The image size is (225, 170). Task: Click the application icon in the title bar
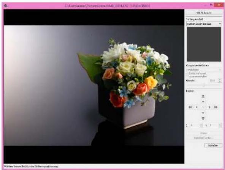[6, 6]
